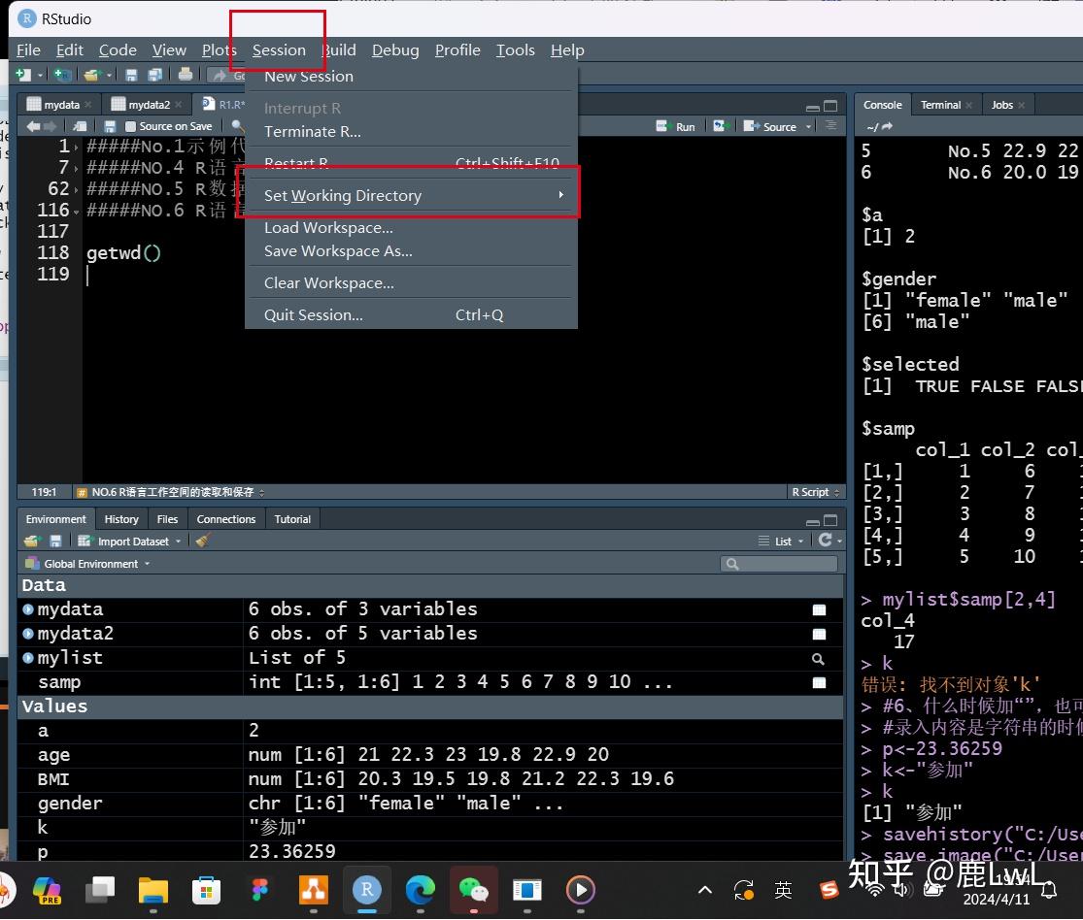Click the save workspace icon in Environment pane
The width and height of the screenshot is (1083, 920).
tap(55, 541)
